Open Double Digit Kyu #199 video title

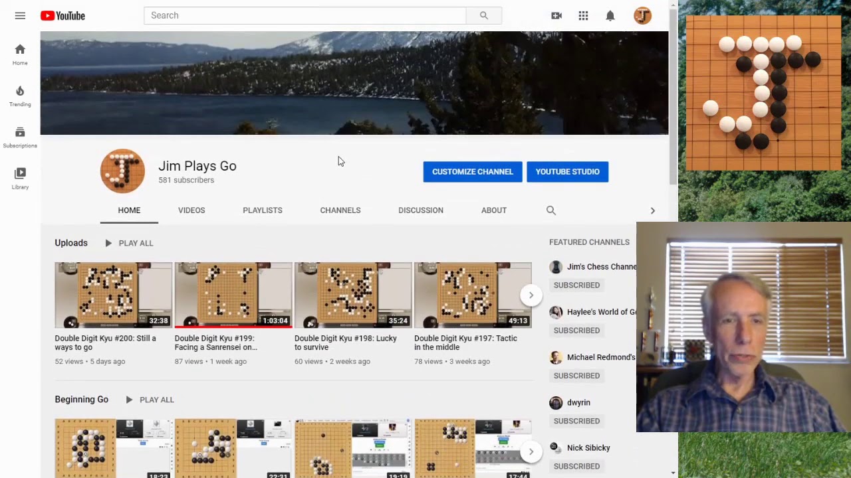tap(216, 343)
